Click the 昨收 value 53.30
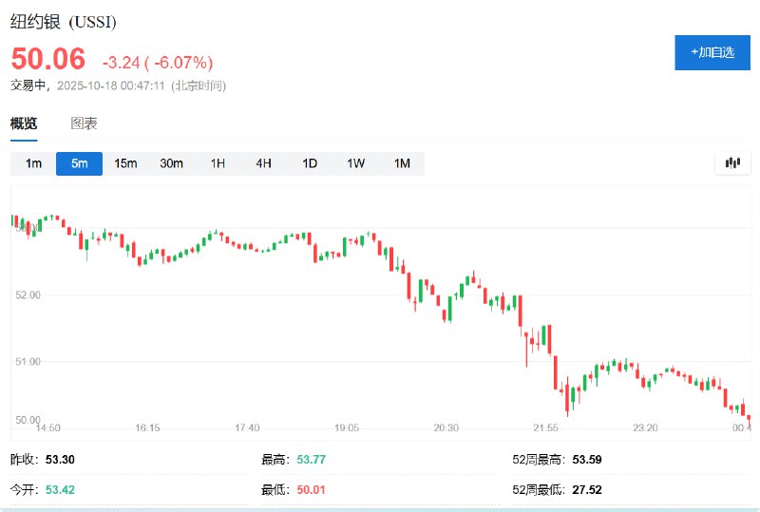This screenshot has width=760, height=512. [x=60, y=460]
